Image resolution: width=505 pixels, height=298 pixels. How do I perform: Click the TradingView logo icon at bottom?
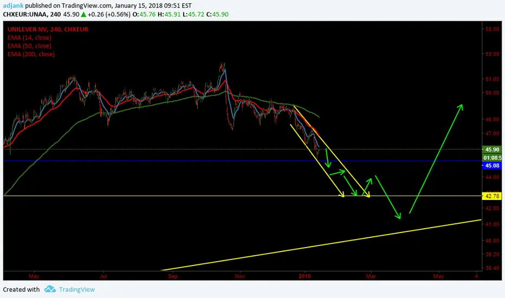(x=50, y=289)
